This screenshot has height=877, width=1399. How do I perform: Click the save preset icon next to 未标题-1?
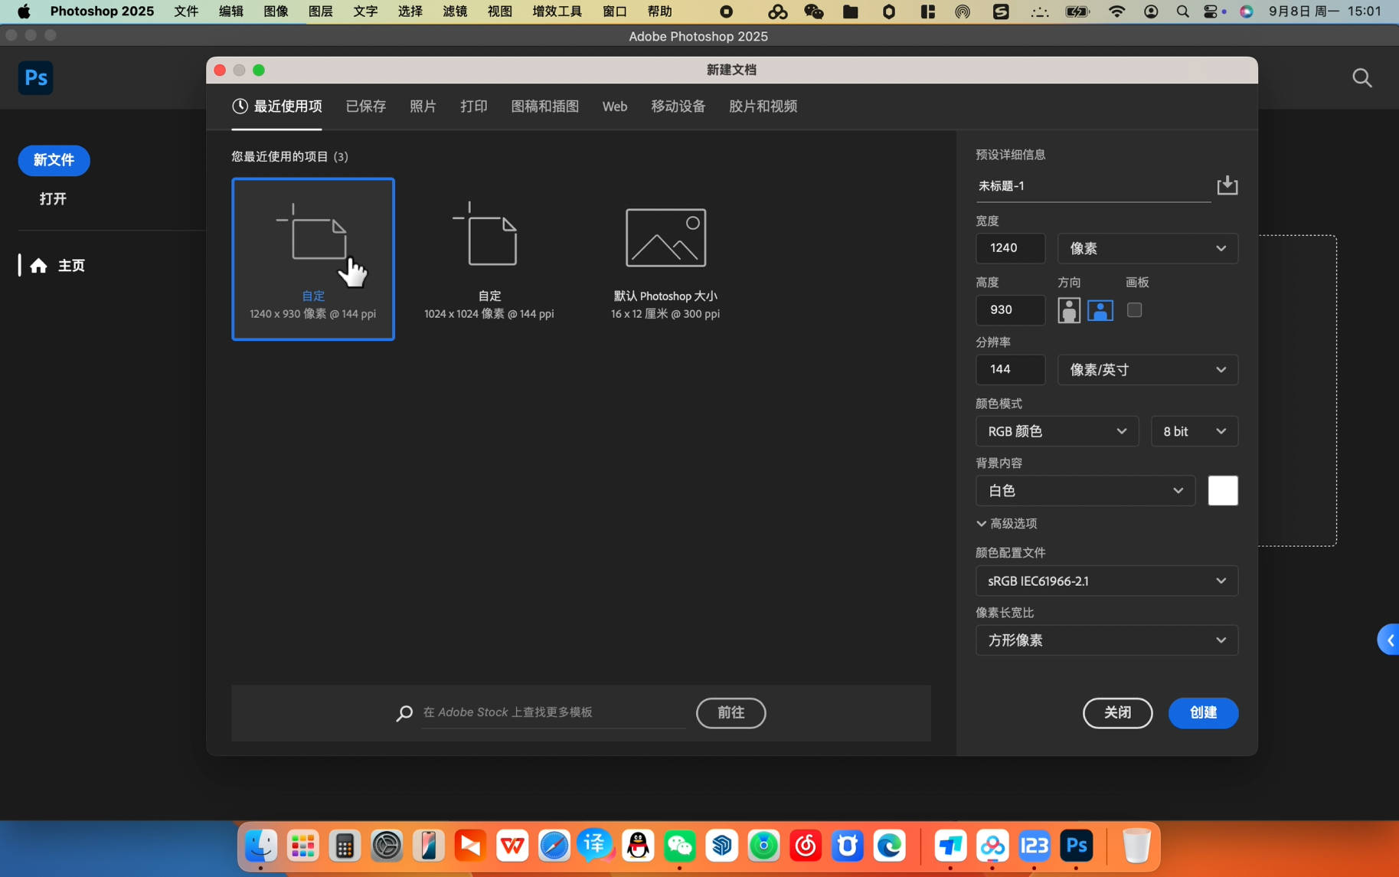[1227, 185]
